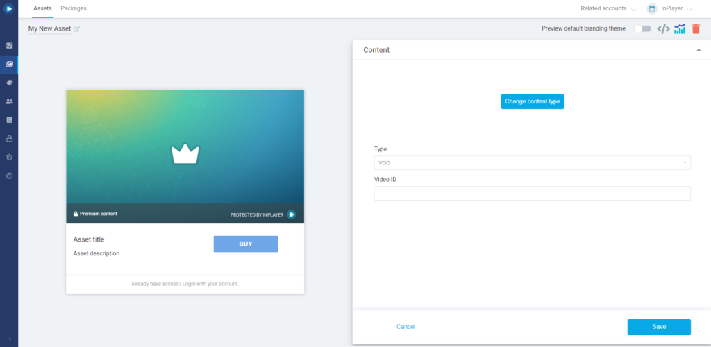
Task: Click the Video ID input field
Action: click(532, 194)
